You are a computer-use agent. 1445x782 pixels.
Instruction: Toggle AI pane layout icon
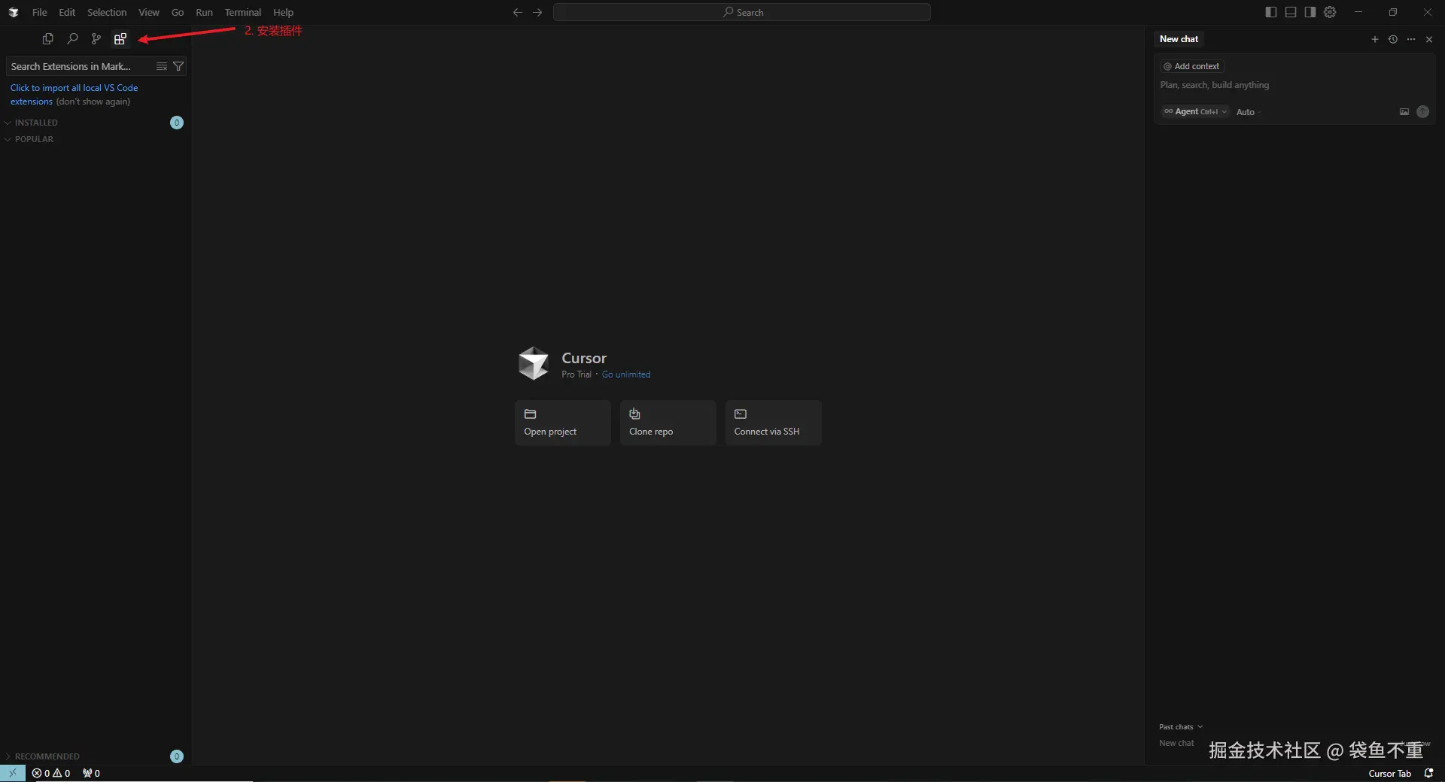point(1310,12)
